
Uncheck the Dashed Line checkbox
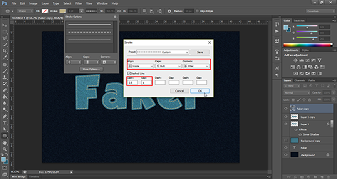[129, 73]
